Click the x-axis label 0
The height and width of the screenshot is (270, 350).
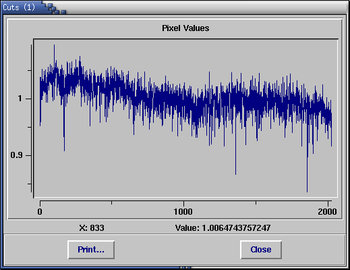coord(40,212)
